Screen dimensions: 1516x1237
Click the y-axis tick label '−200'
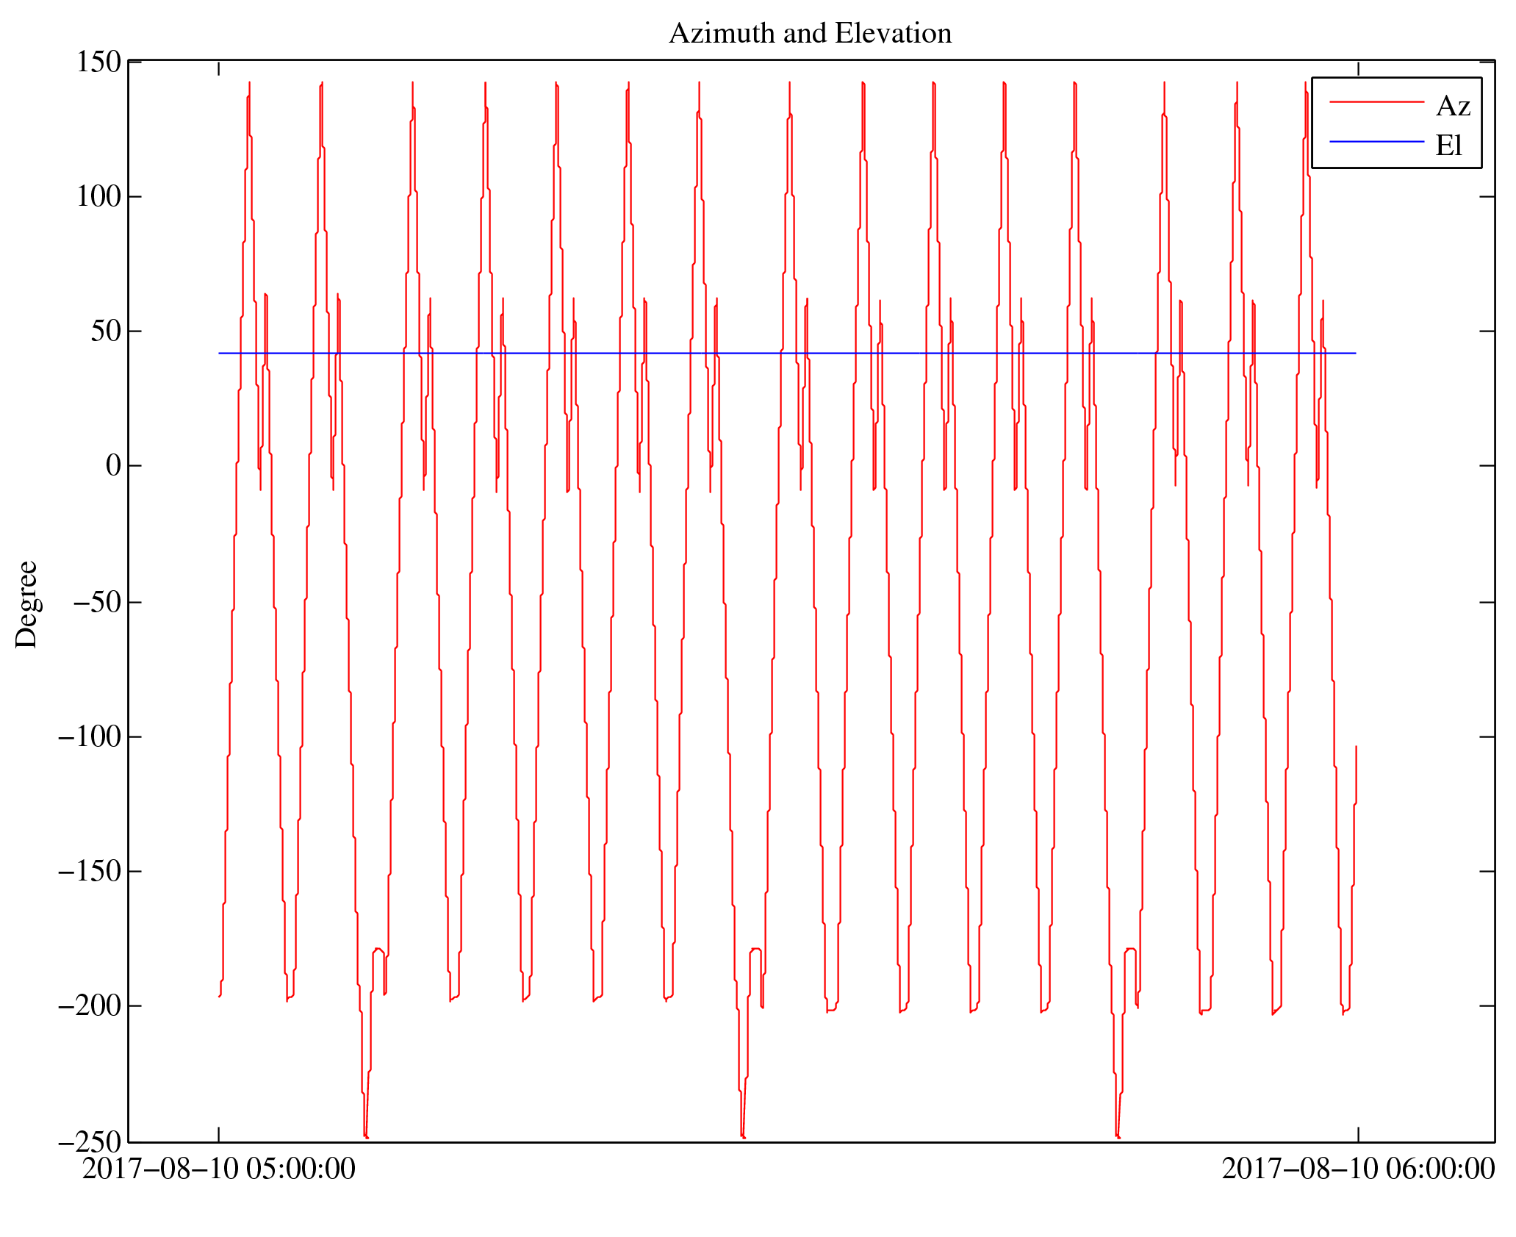90,1006
